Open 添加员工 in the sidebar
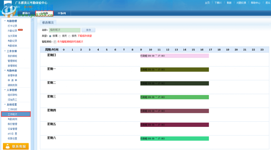 [x=12, y=100]
